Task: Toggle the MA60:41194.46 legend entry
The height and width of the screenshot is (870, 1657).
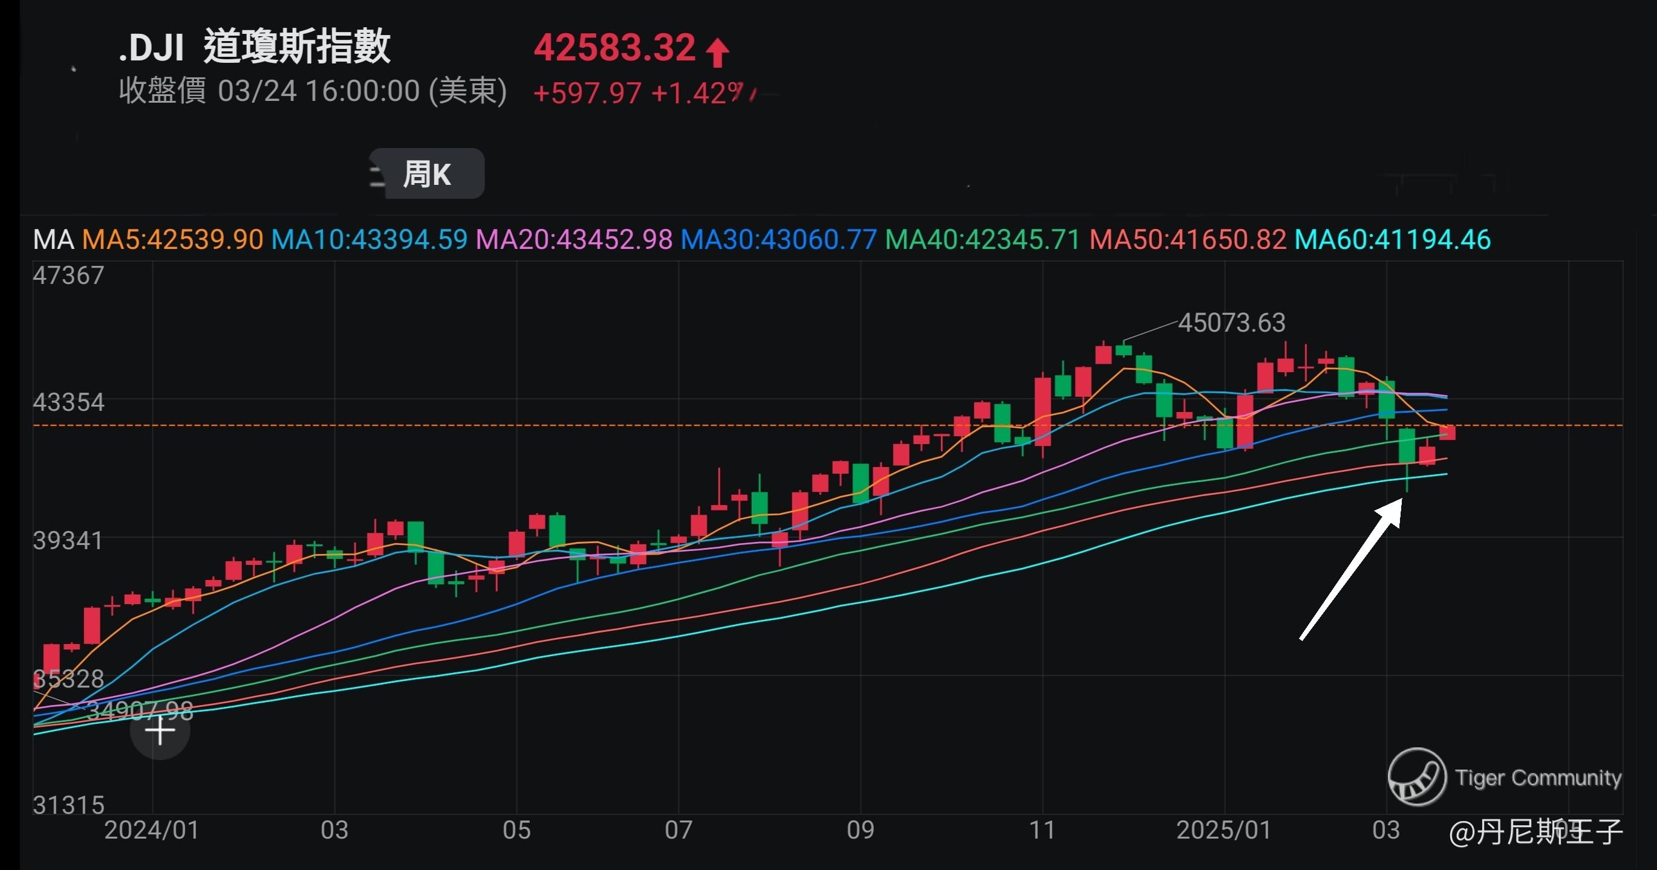Action: 1392,240
